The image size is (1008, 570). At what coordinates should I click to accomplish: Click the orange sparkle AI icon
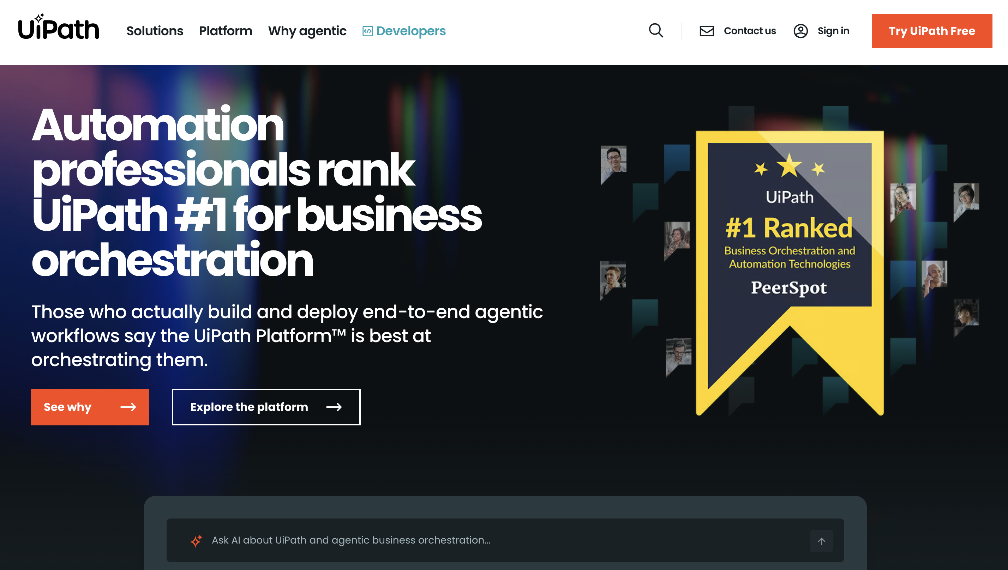click(196, 541)
